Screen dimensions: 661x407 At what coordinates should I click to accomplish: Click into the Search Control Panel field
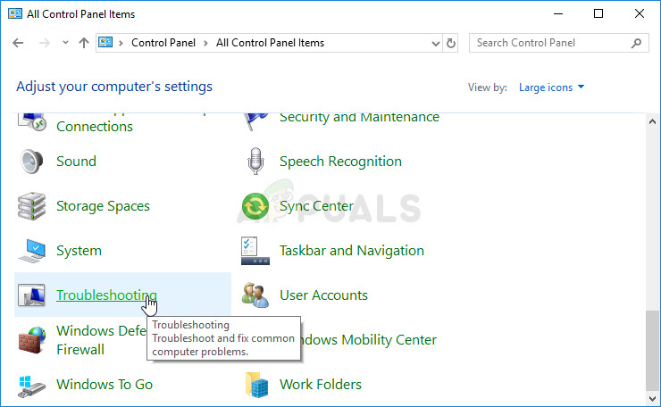tap(558, 43)
